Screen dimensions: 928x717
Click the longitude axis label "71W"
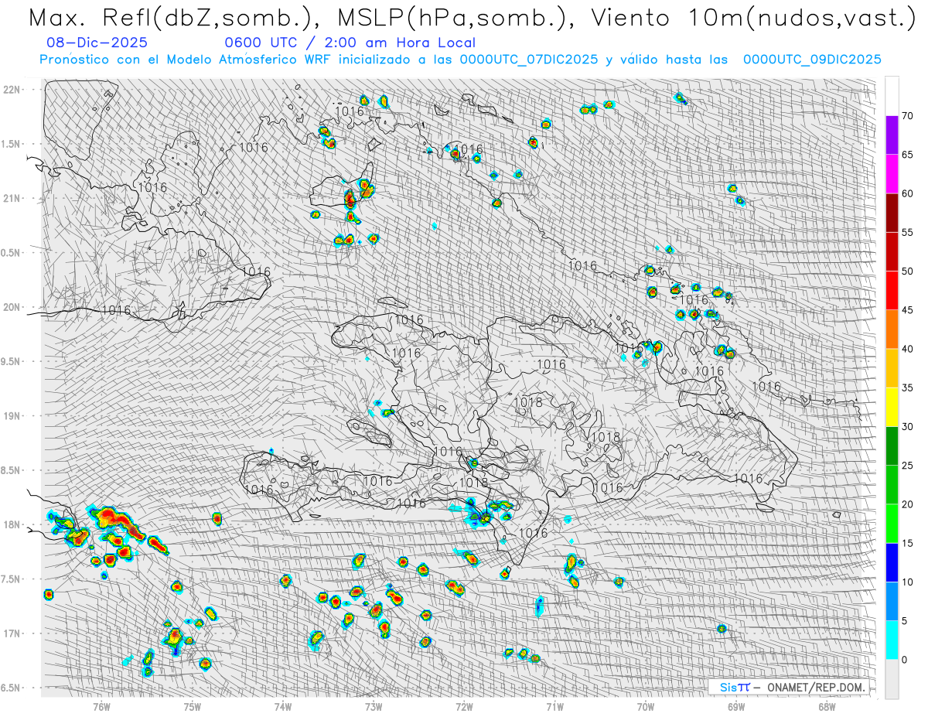coord(554,706)
